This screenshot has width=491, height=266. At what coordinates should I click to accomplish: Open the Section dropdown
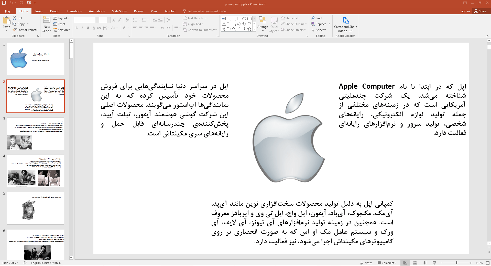point(62,30)
